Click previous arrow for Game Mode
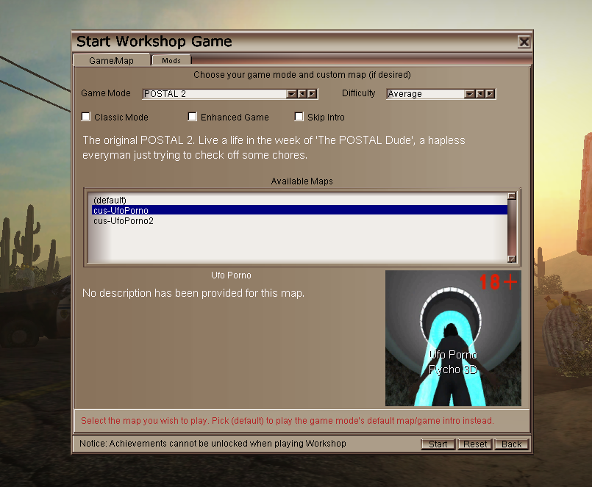592x487 pixels. (302, 93)
